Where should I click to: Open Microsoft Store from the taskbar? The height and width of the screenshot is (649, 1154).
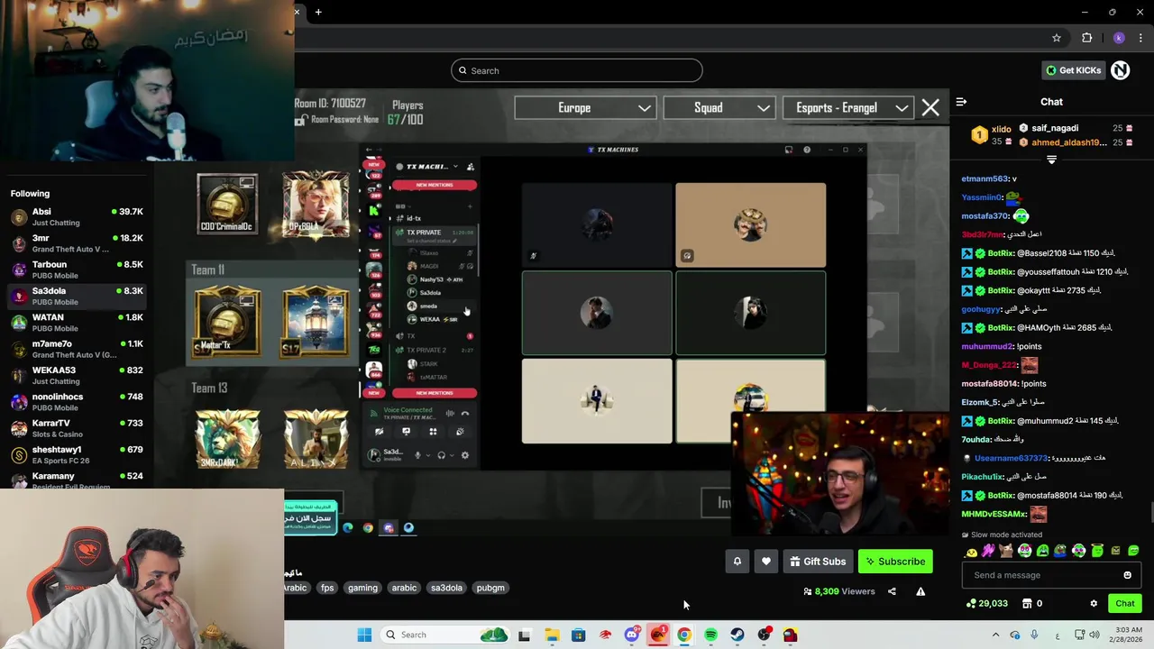tap(579, 635)
